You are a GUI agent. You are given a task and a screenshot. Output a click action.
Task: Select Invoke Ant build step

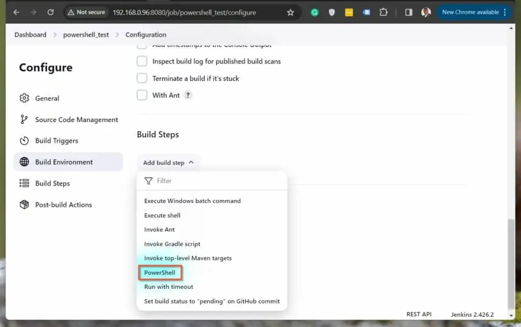tap(159, 230)
